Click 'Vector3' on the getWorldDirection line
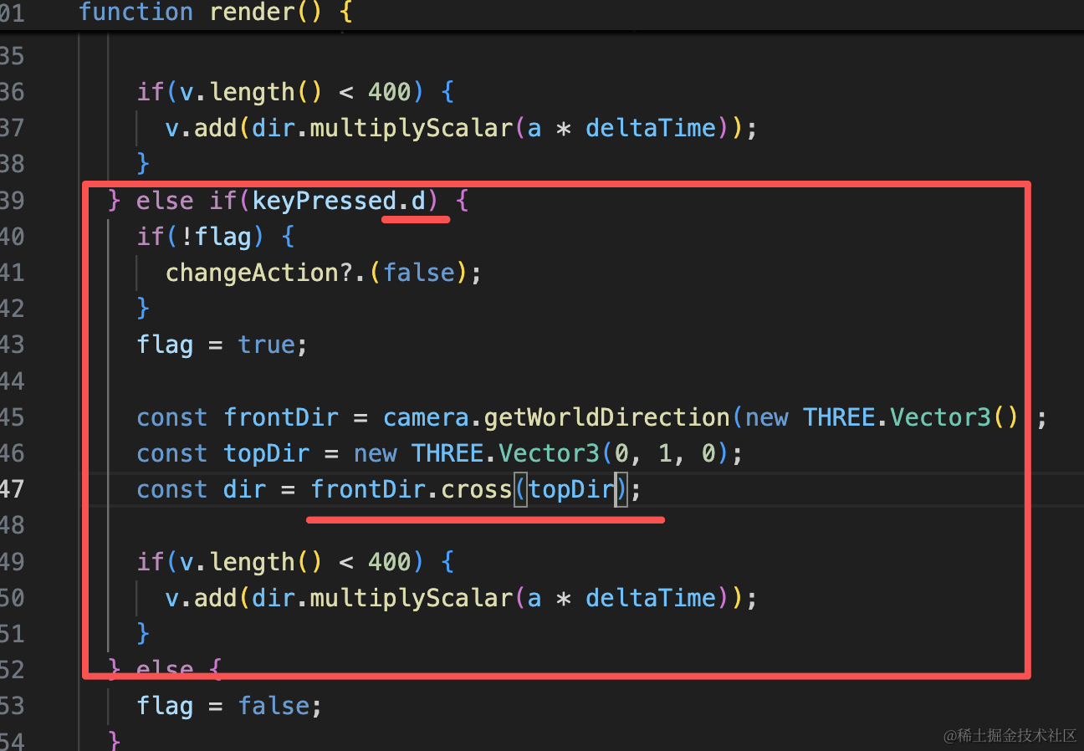This screenshot has height=751, width=1084. (x=940, y=416)
